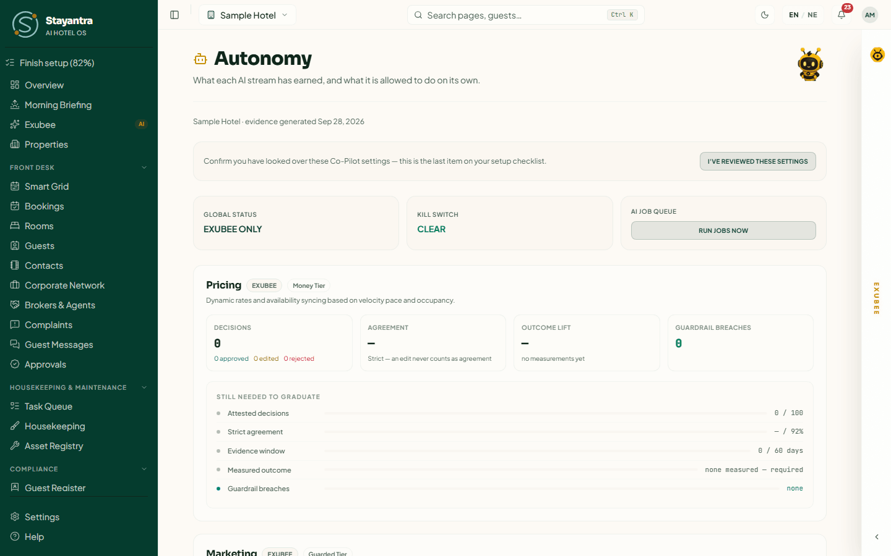Open Help in the sidebar
The image size is (891, 556).
(x=79, y=537)
